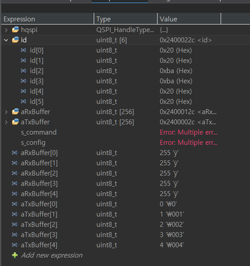
Task: Click the variable icon beside aRxBuffer[4]
Action: click(x=15, y=194)
